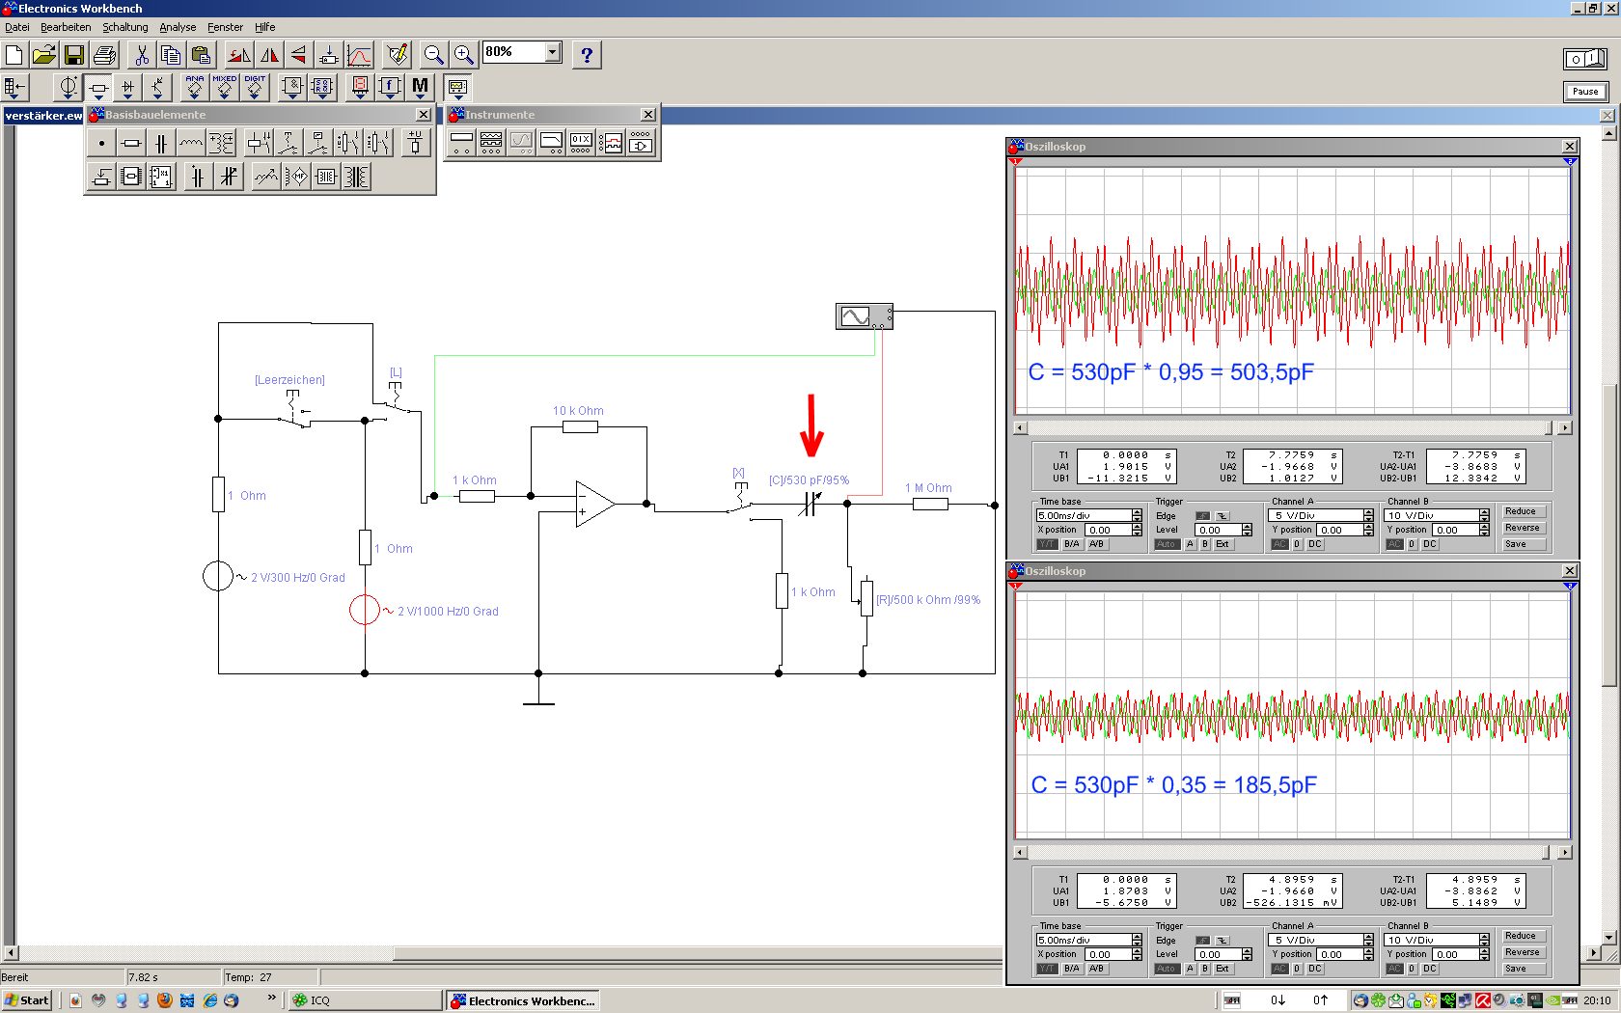The height and width of the screenshot is (1013, 1621).
Task: Open the 80% zoom level dropdown
Action: click(553, 52)
